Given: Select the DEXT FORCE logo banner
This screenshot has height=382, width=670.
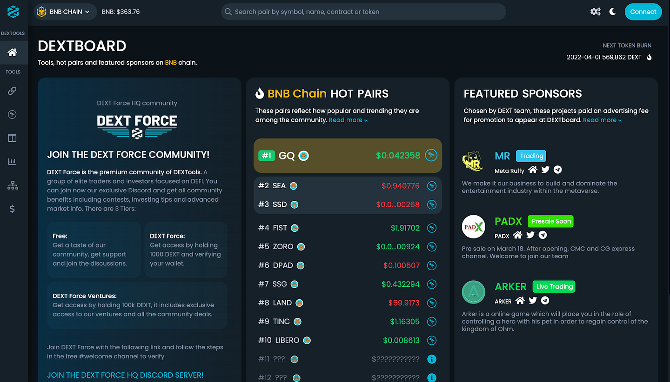Looking at the screenshot, I should (137, 126).
